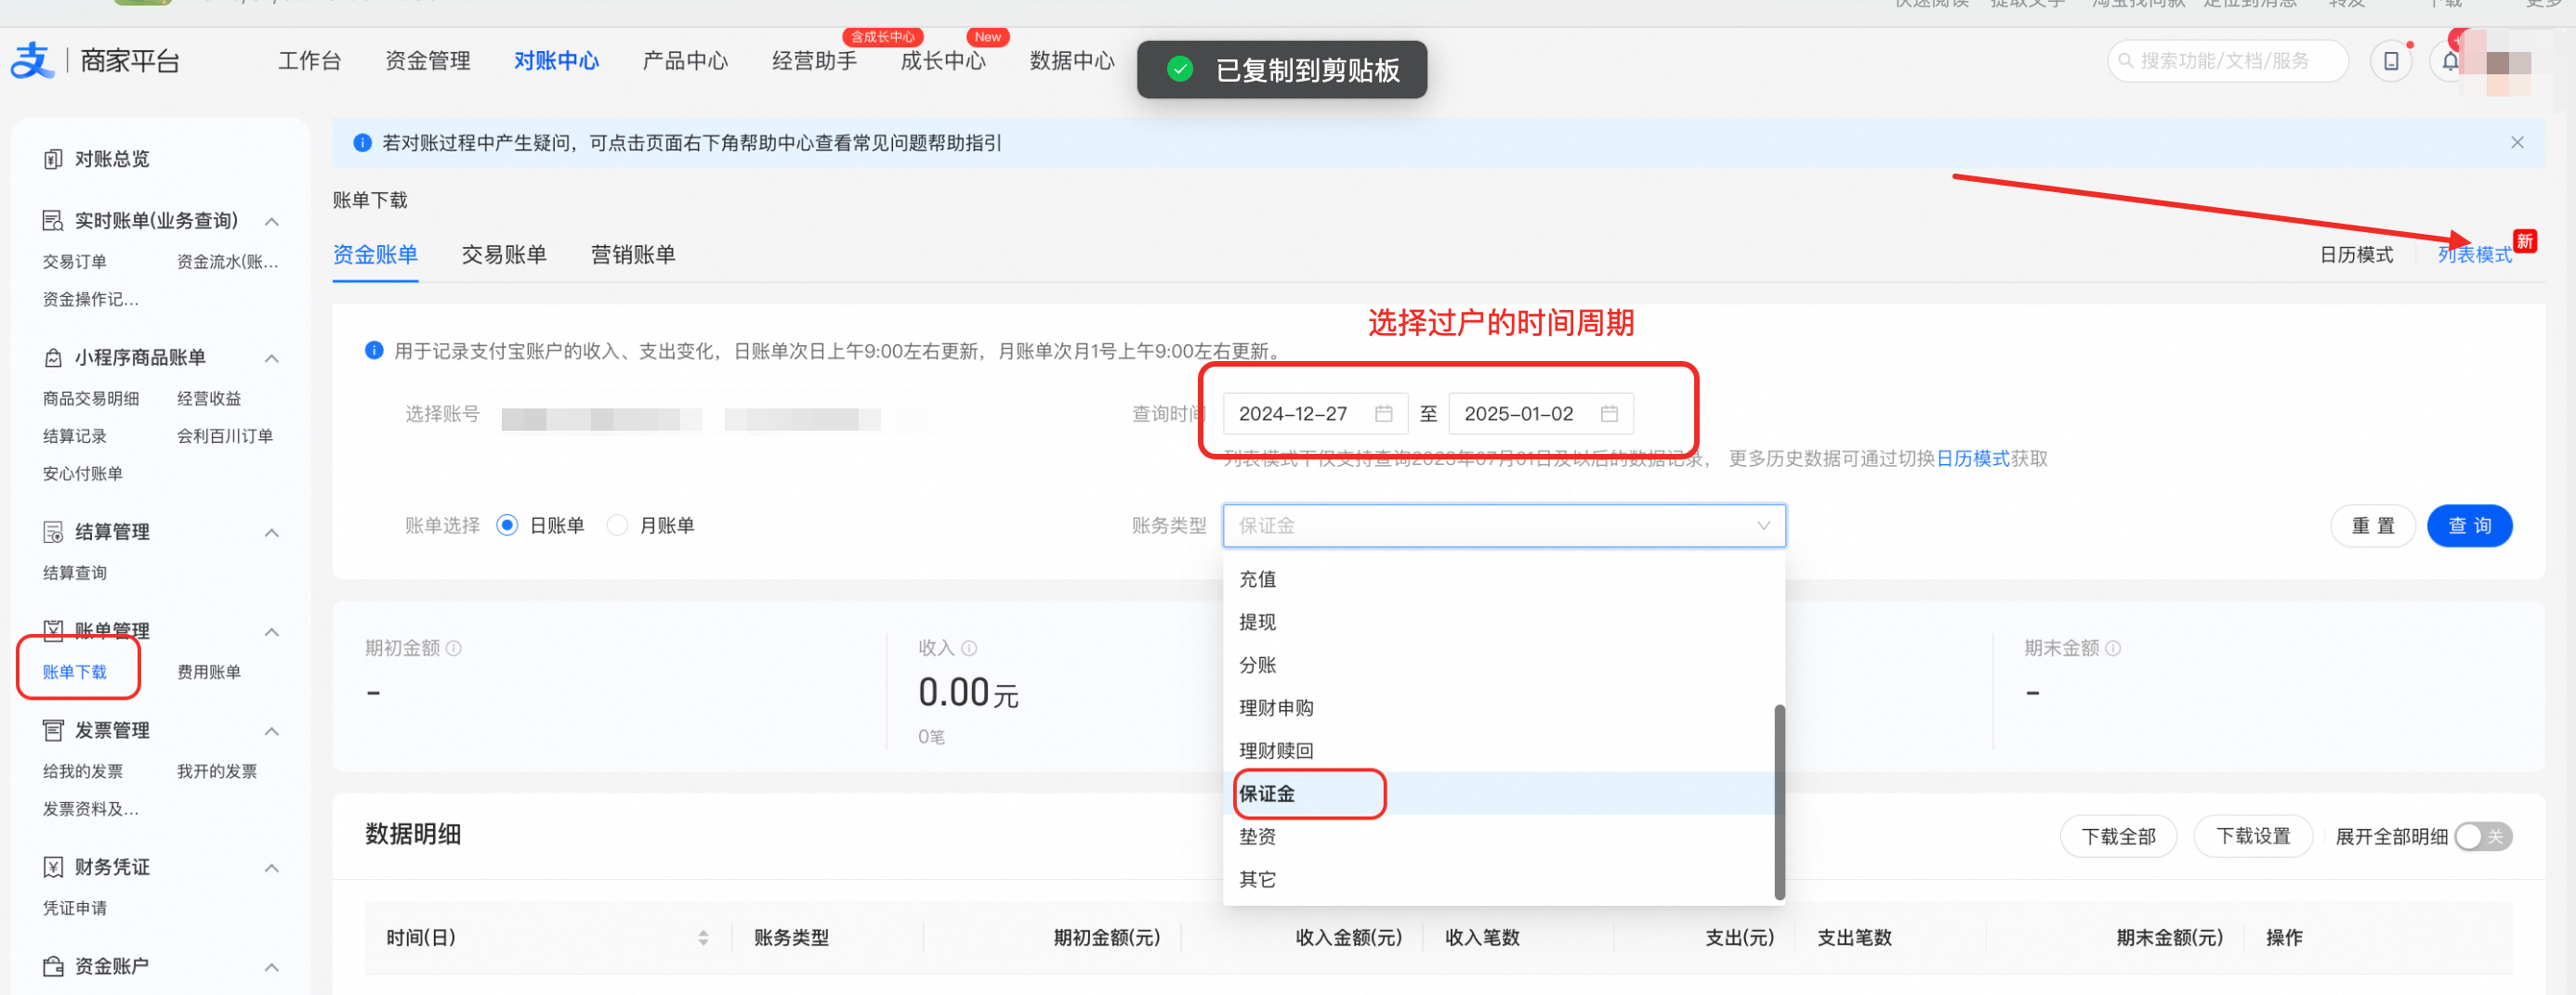Click the 下载全部 button

coord(2118,836)
